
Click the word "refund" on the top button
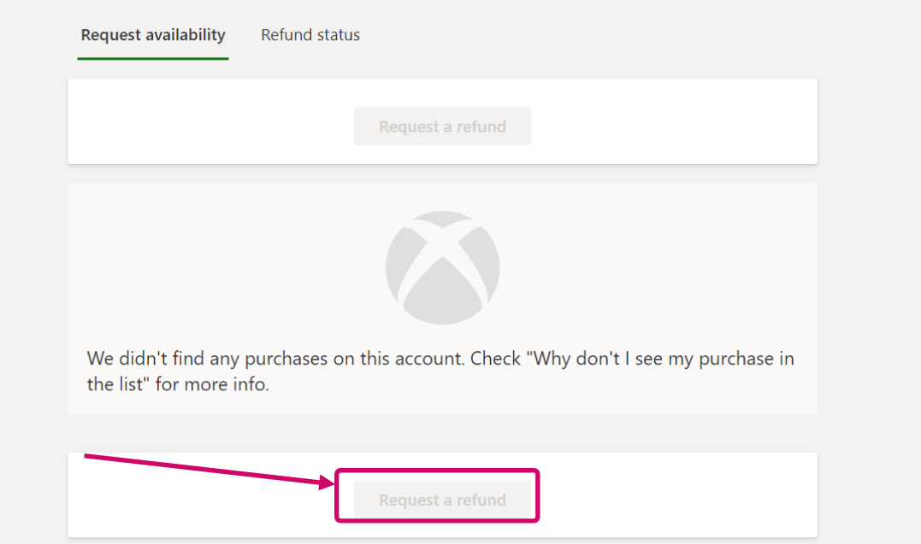tap(481, 126)
